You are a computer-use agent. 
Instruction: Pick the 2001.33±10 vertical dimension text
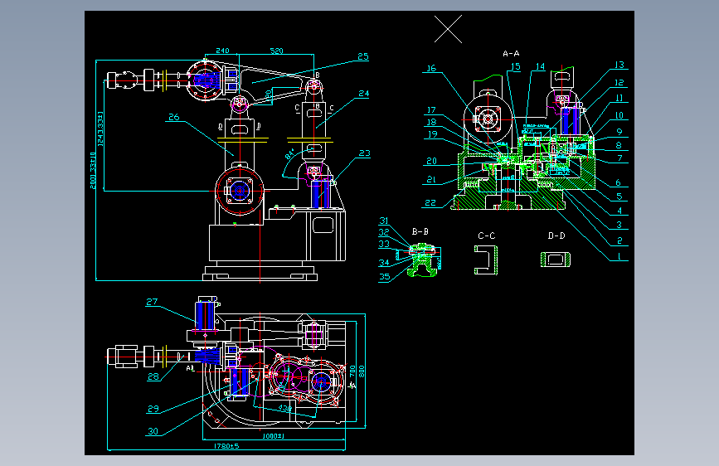(93, 171)
